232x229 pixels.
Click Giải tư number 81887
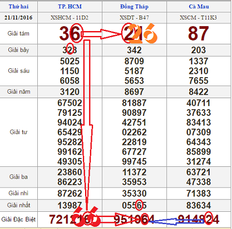[x=134, y=103]
